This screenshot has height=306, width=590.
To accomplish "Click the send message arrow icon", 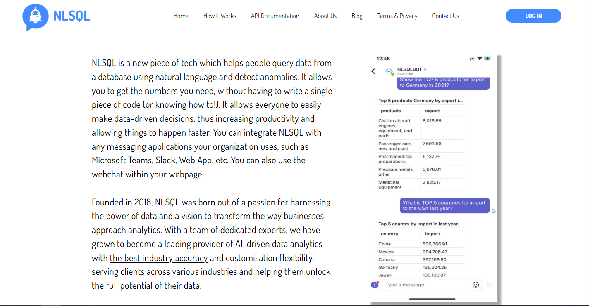I will 490,285.
